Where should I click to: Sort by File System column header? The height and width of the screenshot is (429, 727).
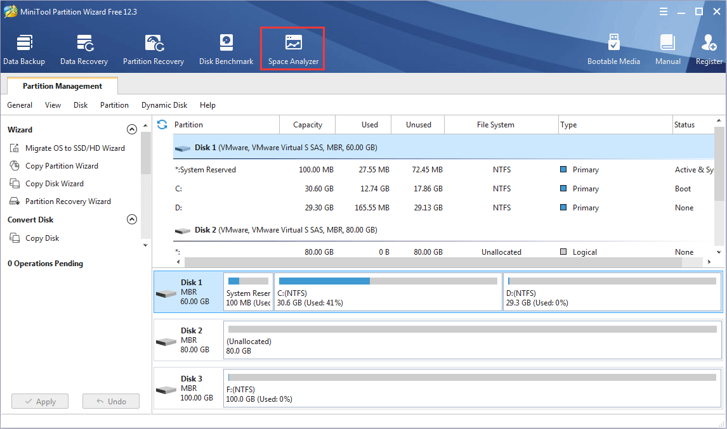[502, 125]
